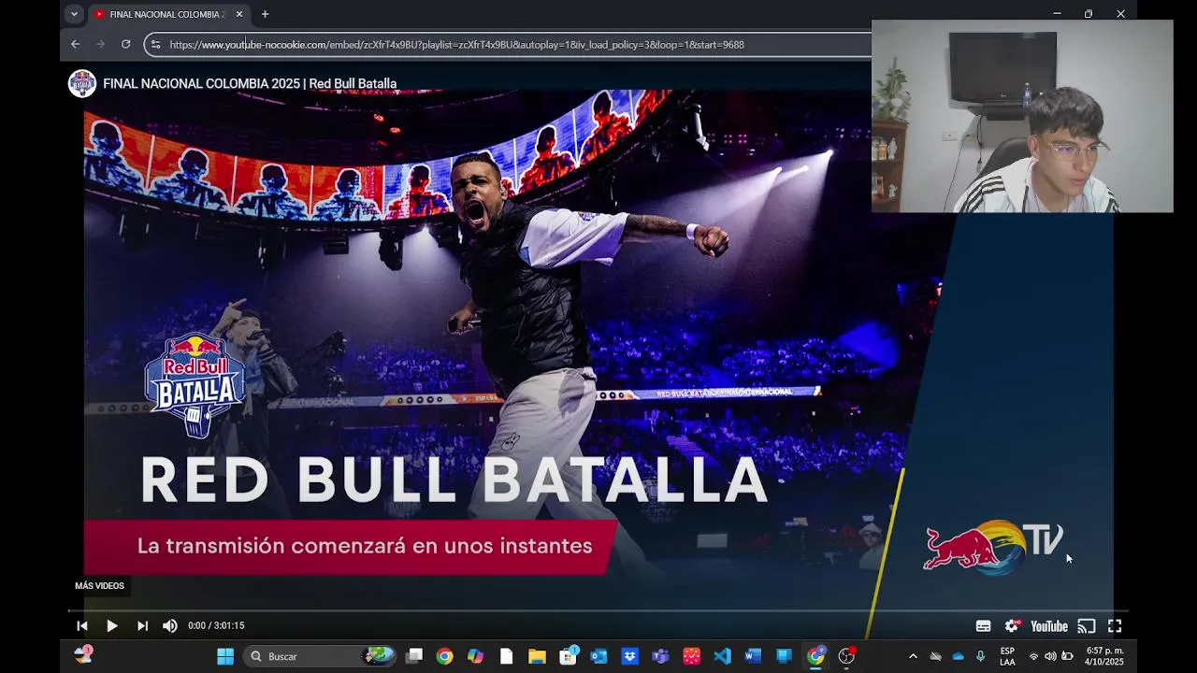This screenshot has width=1197, height=673.
Task: Expand the hidden system tray icons
Action: click(x=913, y=656)
